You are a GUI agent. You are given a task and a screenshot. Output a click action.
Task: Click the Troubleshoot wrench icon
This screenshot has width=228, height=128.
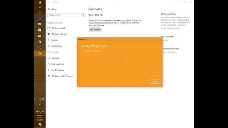pos(48,46)
